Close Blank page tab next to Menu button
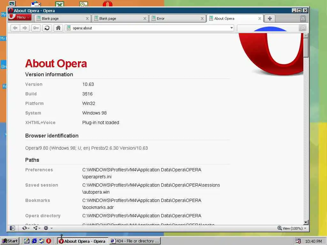Image resolution: width=327 pixels, height=245 pixels. pyautogui.click(x=87, y=19)
